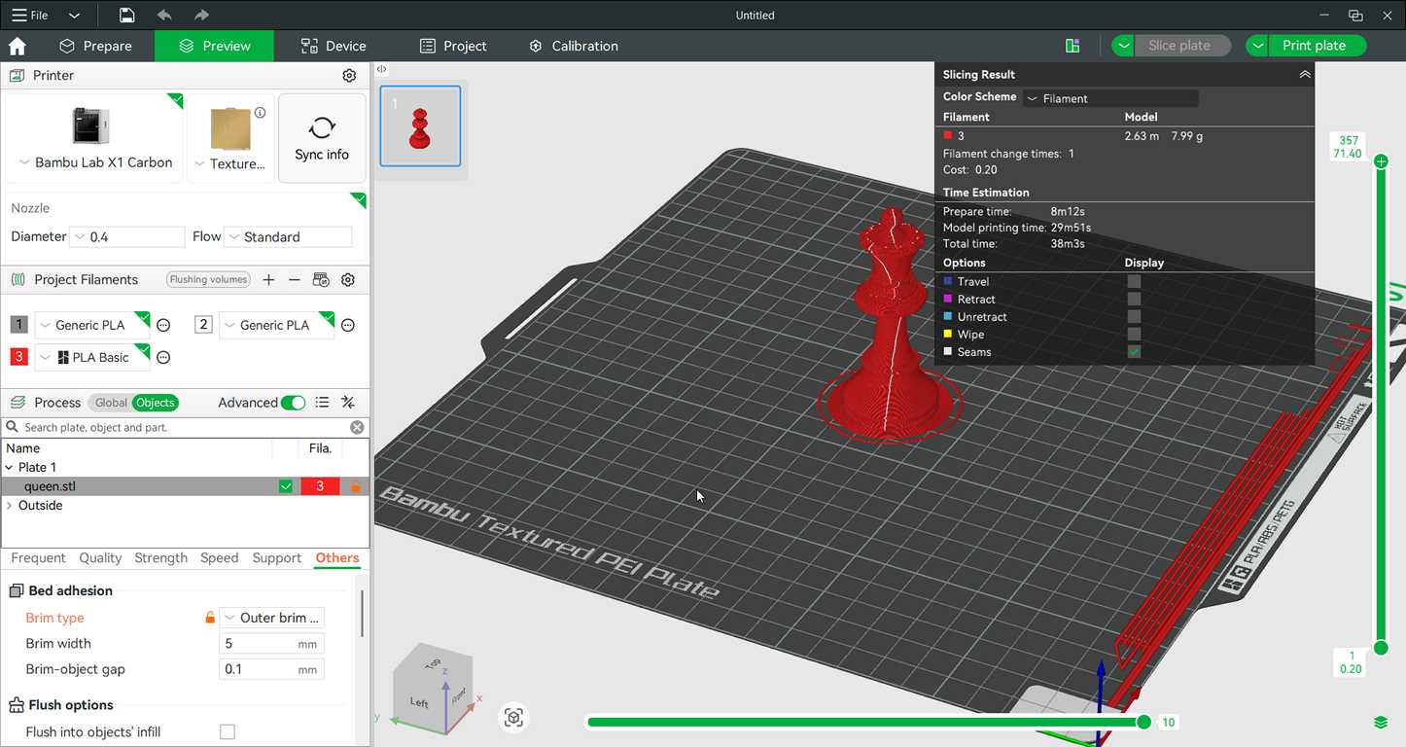Click the process settings list icon
1406x747 pixels.
322,403
